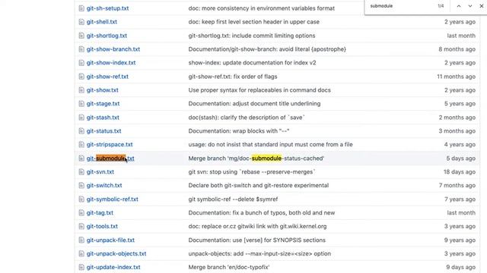The width and height of the screenshot is (487, 273).
Task: Click '1/4' match counter in find bar
Action: pos(441,6)
